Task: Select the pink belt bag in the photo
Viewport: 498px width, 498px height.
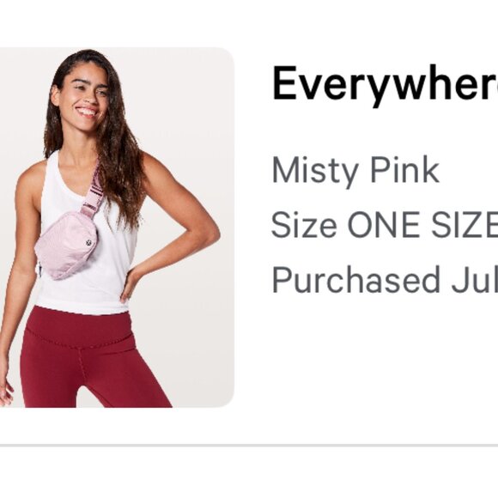Action: click(66, 245)
